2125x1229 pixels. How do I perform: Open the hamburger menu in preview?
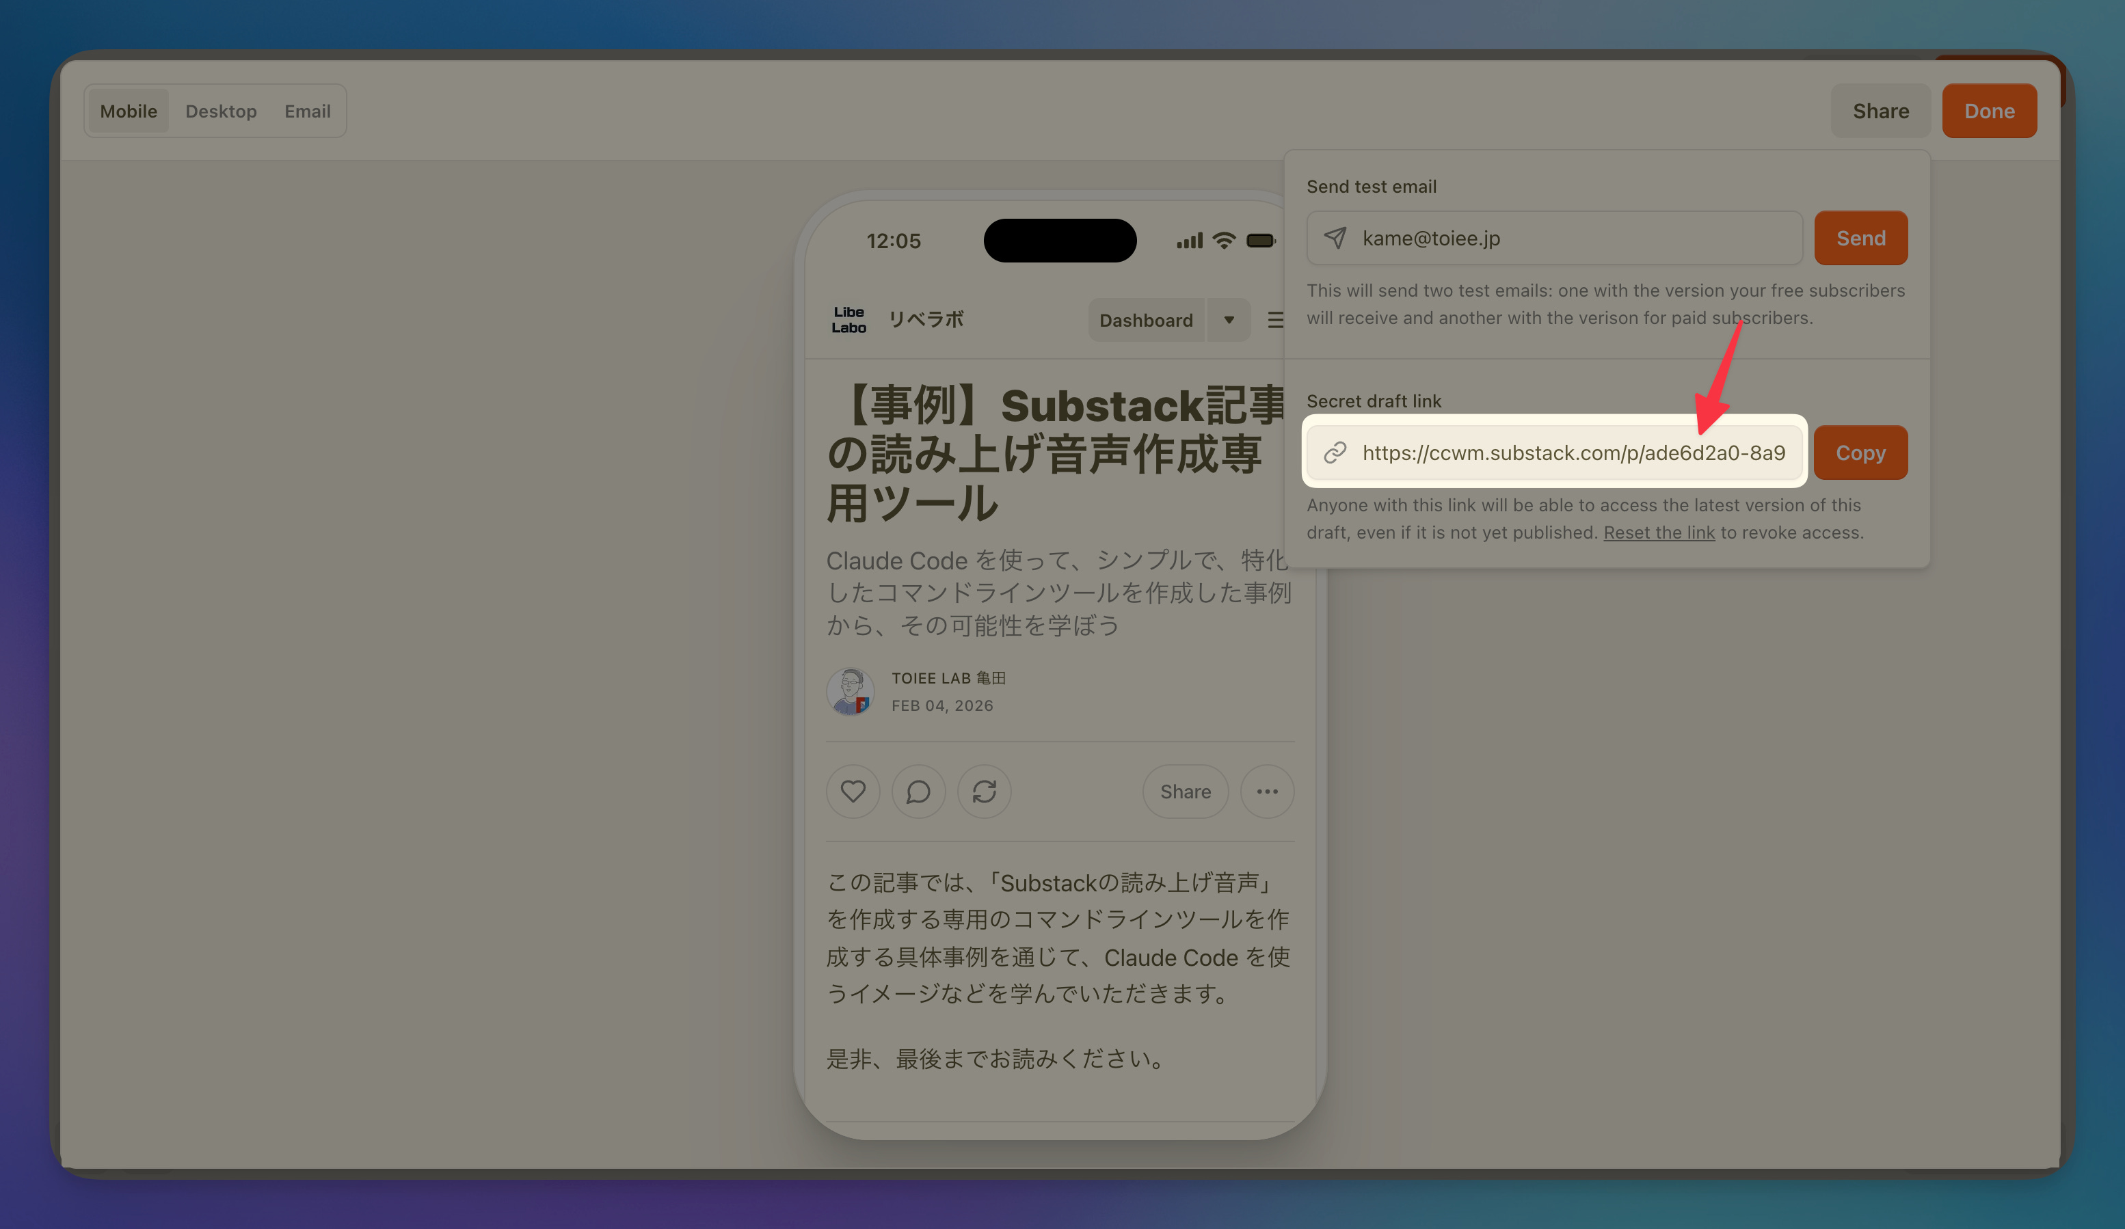[x=1276, y=321]
